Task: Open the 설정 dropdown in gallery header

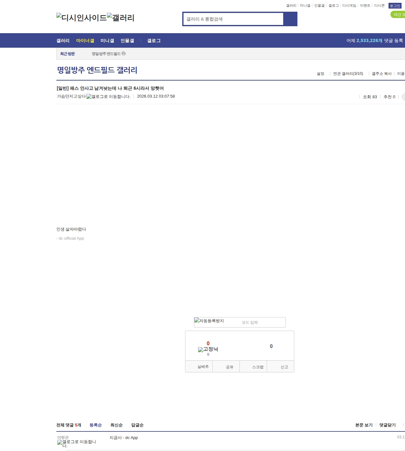Action: coord(320,74)
